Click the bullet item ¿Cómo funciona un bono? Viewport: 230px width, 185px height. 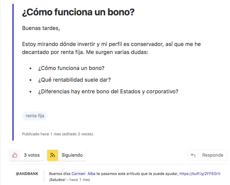[71, 68]
